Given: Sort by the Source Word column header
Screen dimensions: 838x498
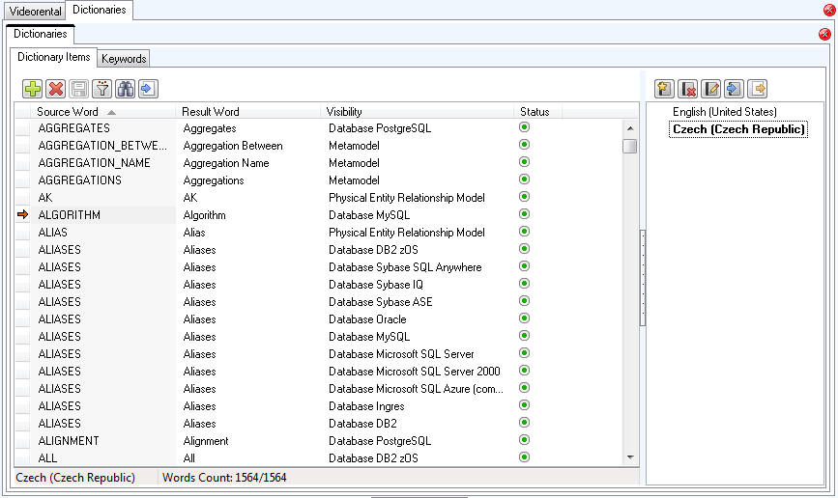Looking at the screenshot, I should 73,112.
